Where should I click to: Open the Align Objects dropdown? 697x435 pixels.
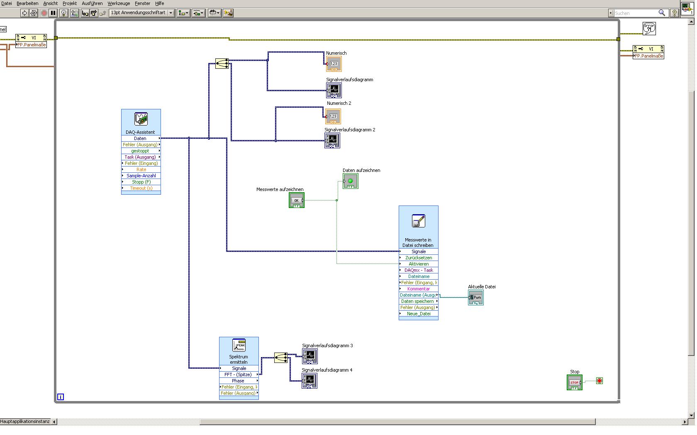(x=183, y=13)
